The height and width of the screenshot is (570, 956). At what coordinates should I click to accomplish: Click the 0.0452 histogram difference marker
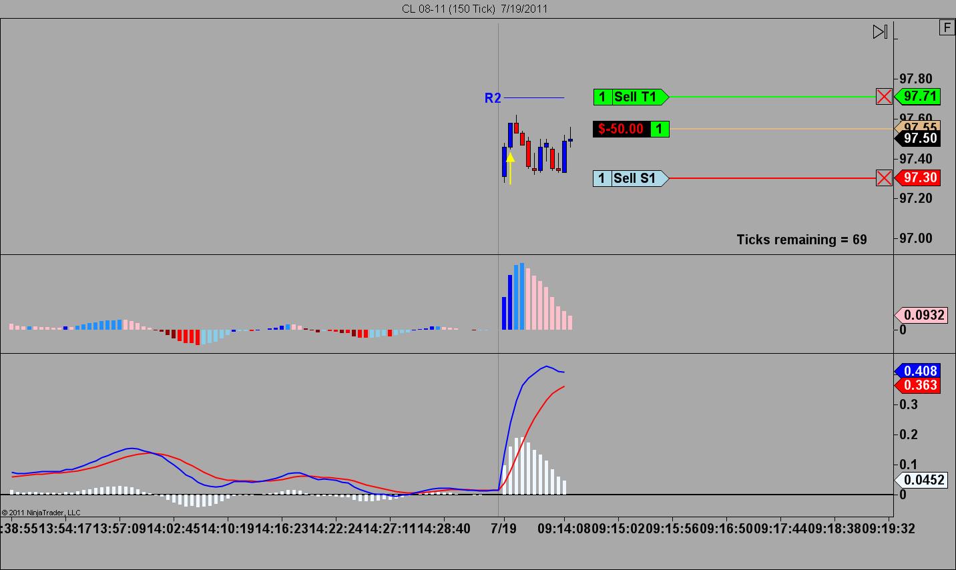[x=921, y=479]
